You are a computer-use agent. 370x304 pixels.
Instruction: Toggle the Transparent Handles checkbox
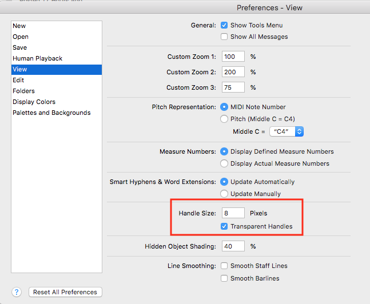click(x=225, y=226)
